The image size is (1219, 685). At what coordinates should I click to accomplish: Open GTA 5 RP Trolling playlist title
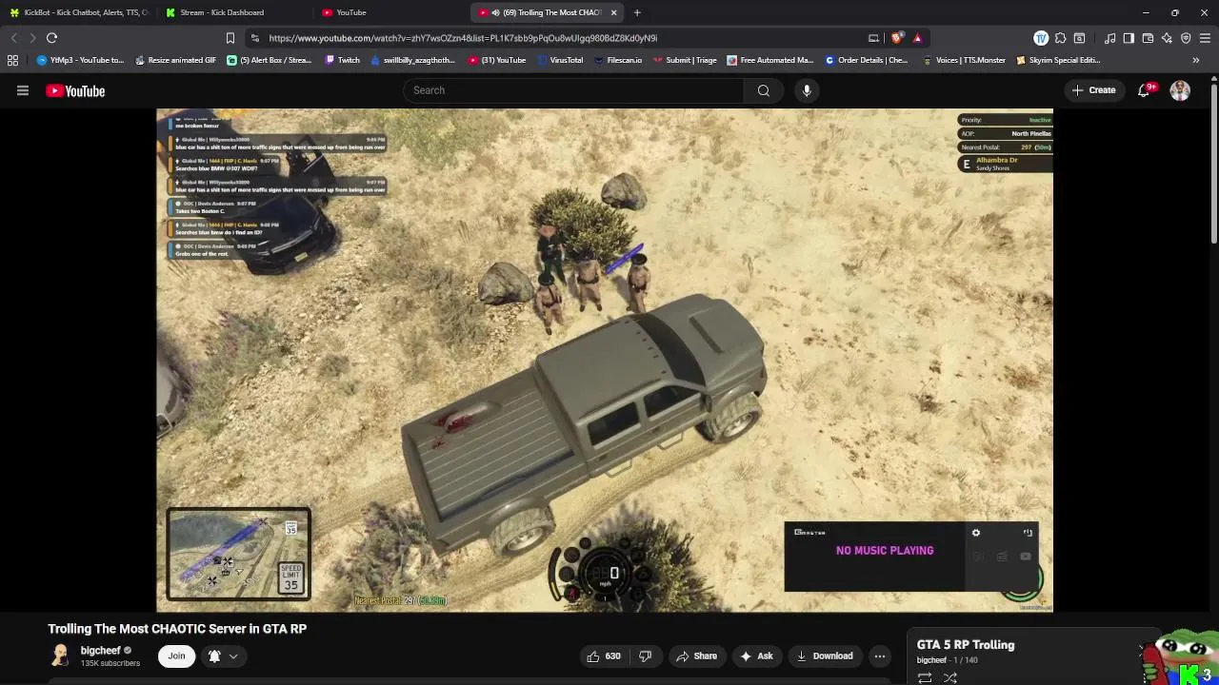(966, 645)
